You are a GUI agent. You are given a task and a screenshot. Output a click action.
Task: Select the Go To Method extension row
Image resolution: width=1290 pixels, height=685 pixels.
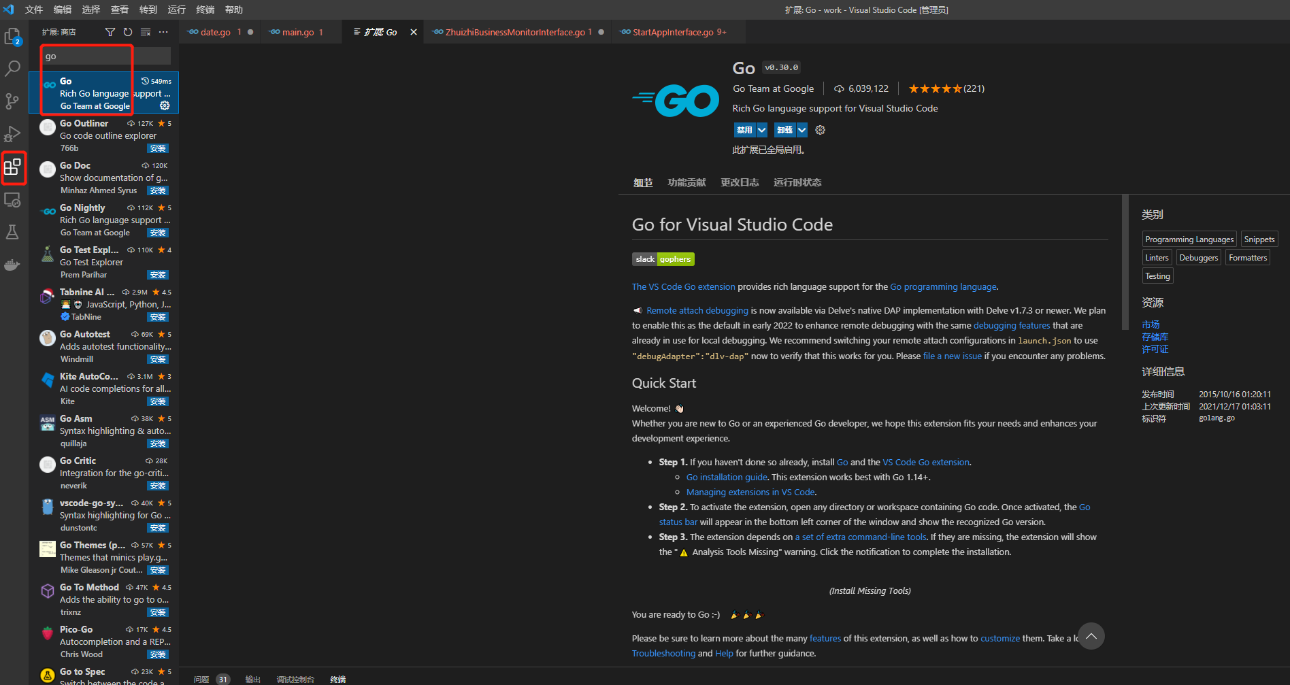[103, 599]
